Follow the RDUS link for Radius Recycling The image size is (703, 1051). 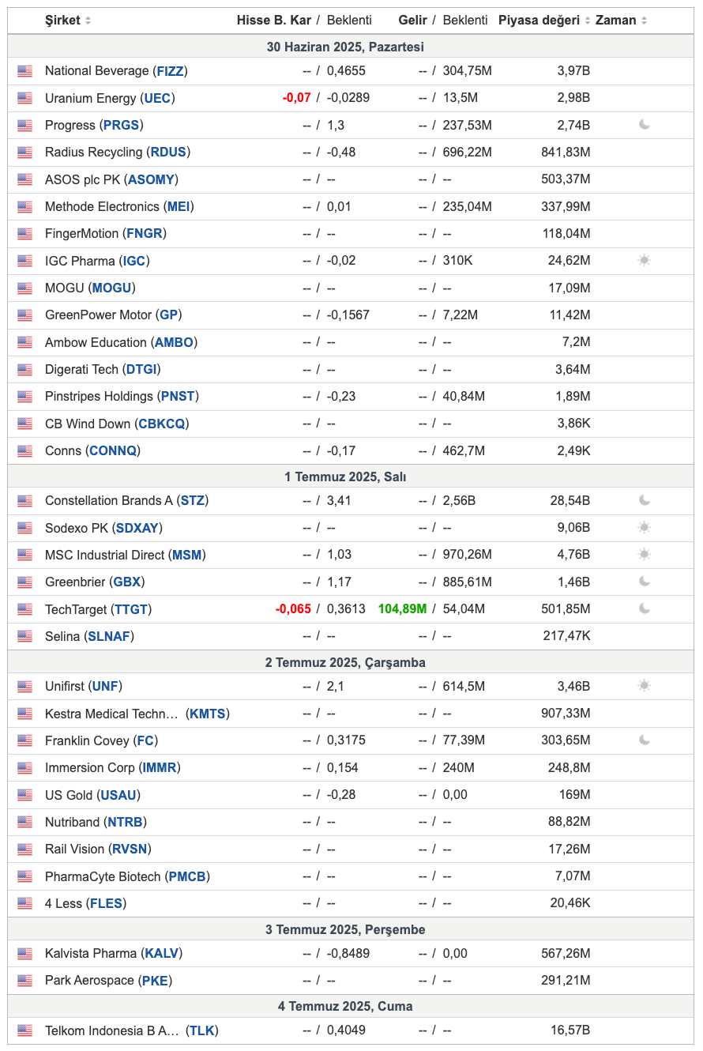pos(168,152)
